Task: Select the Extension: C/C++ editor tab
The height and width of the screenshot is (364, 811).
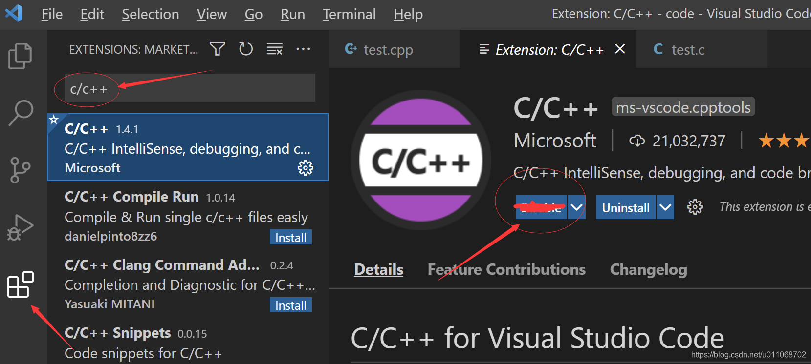Action: [549, 49]
